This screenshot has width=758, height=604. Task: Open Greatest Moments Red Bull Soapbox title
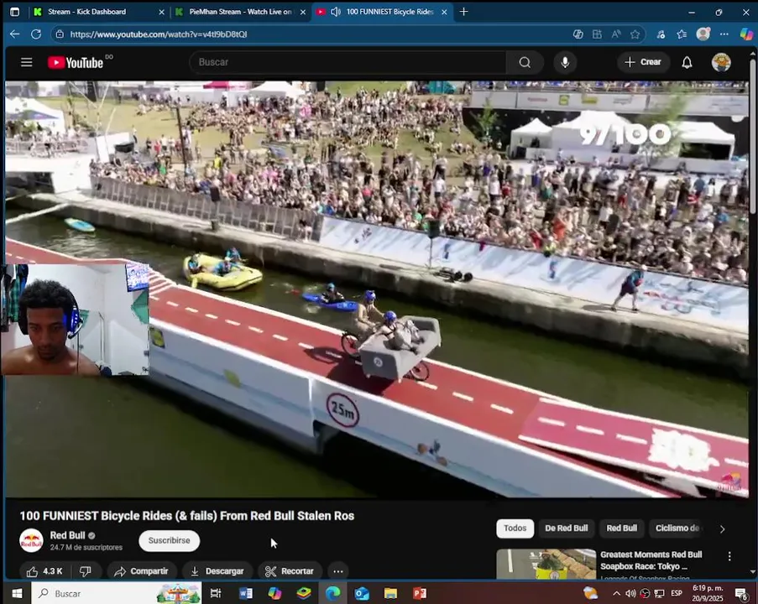651,560
